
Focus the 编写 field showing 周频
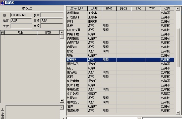tap(21, 20)
